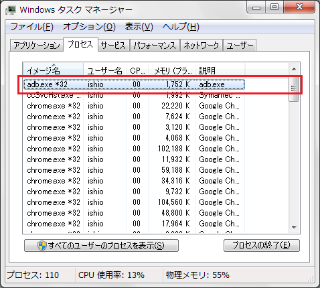
Task: Select the chrome.exe row using 7,624 K
Action: (x=134, y=117)
